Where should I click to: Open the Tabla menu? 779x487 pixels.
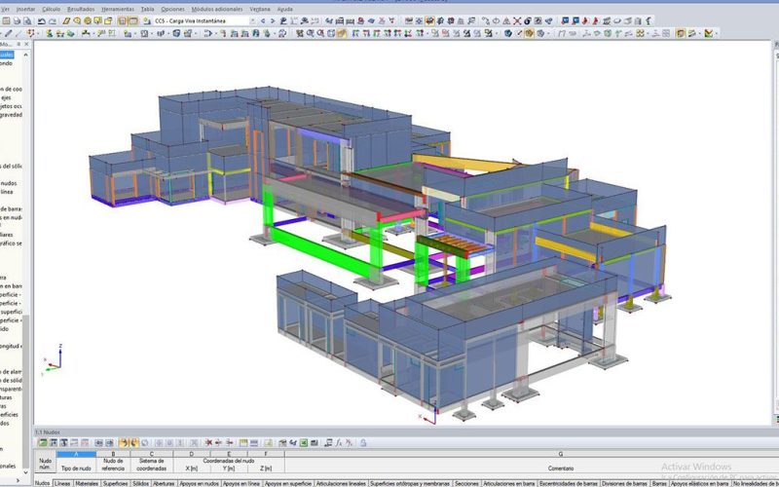tap(148, 9)
